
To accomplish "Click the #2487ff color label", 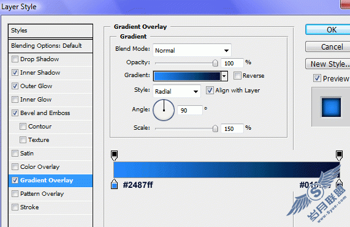I will 138,185.
